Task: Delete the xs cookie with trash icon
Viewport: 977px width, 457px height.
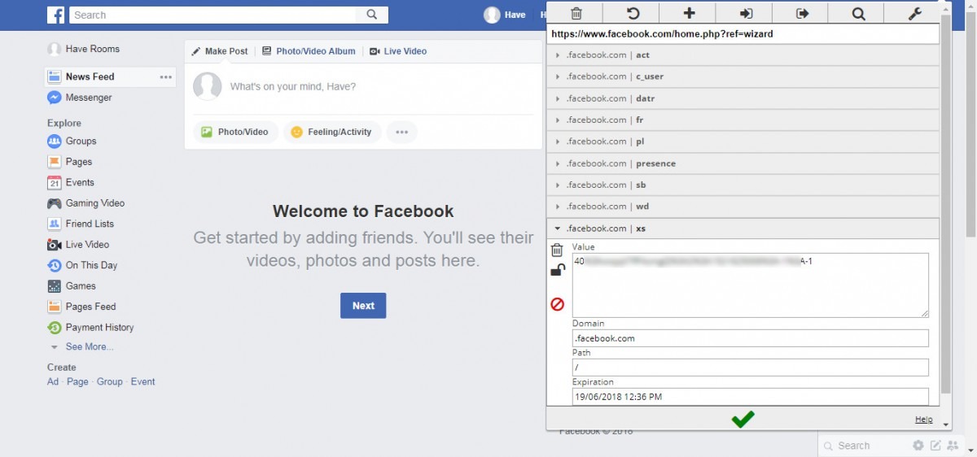Action: tap(557, 250)
